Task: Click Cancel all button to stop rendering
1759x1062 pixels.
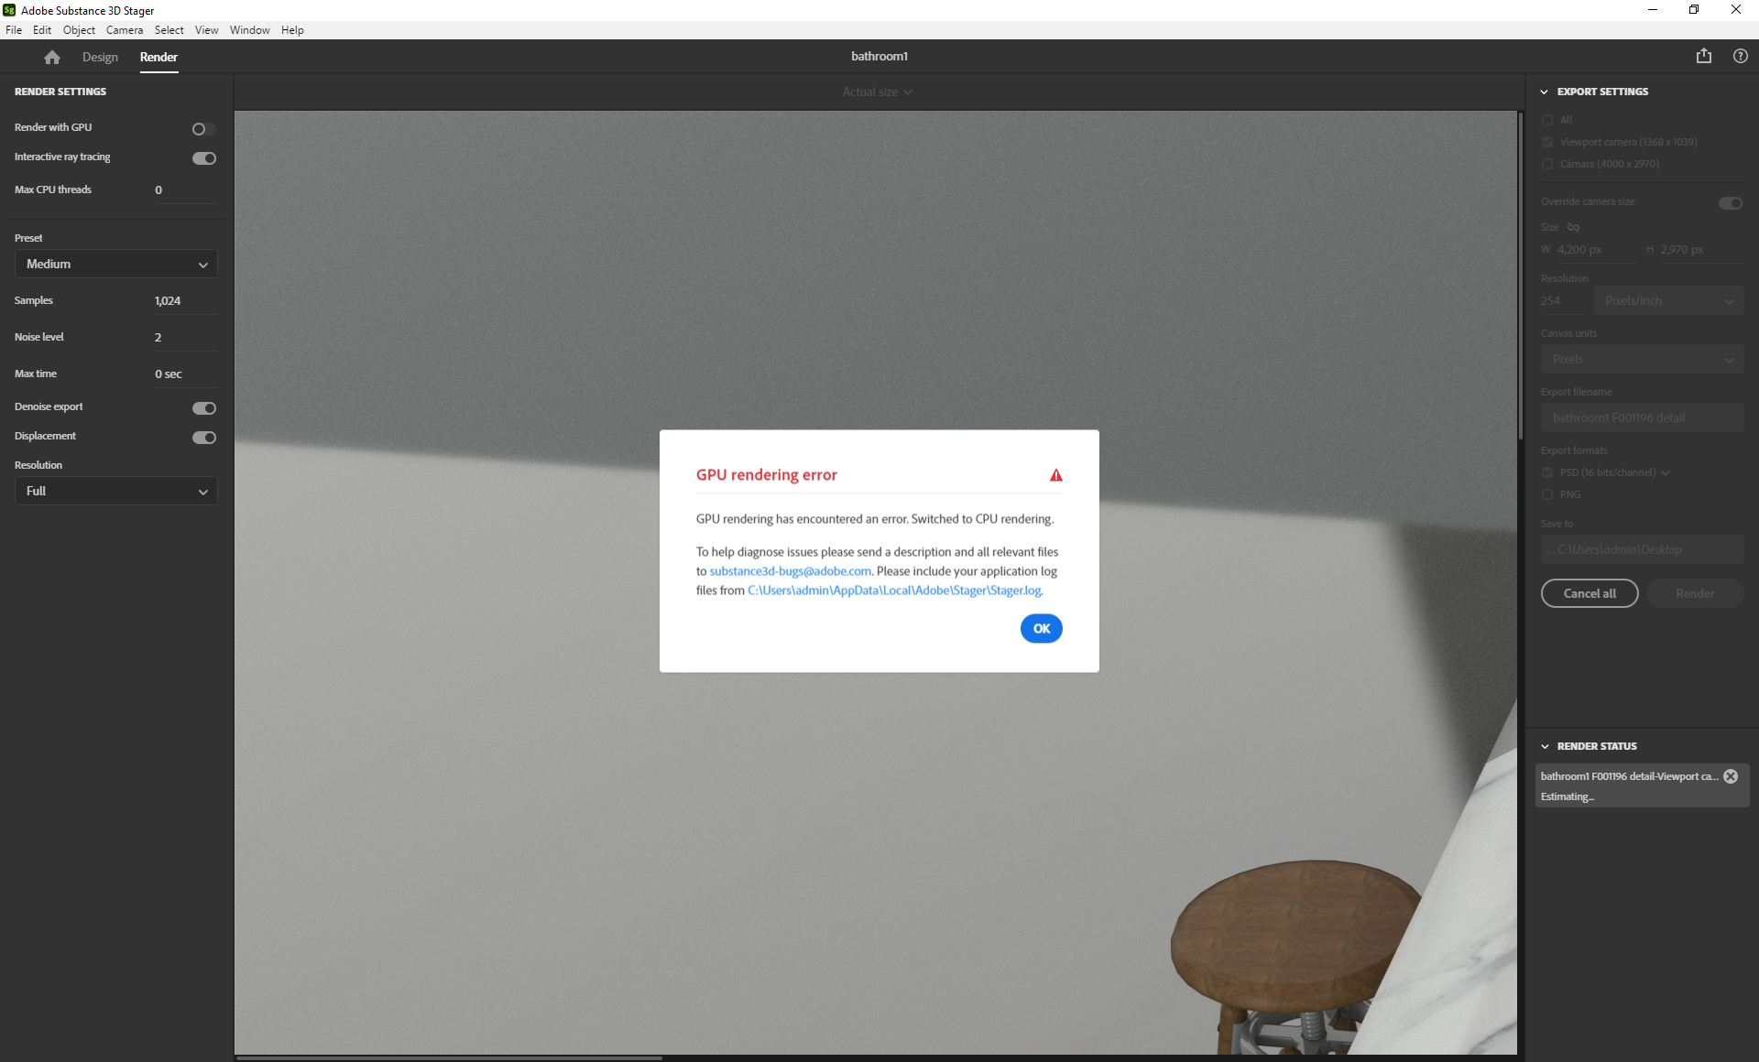Action: 1590,592
